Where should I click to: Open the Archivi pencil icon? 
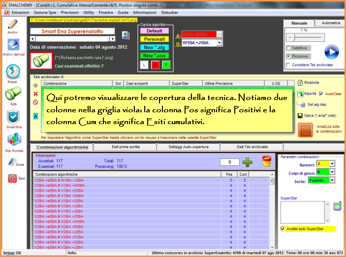point(13,24)
